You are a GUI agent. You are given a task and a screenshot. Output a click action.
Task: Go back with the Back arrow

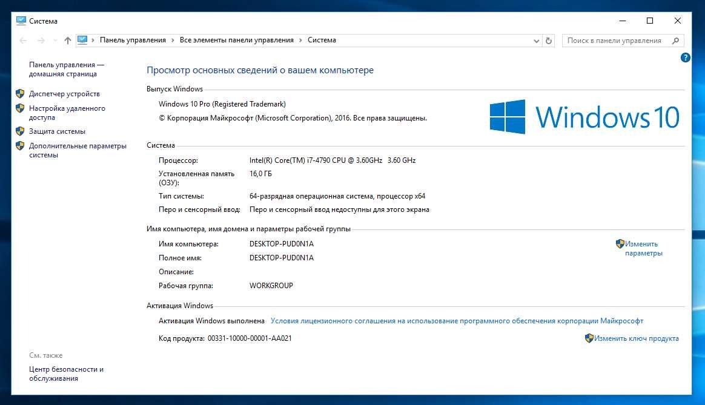click(x=24, y=41)
